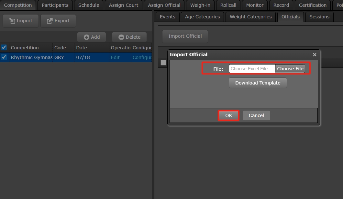The height and width of the screenshot is (199, 343).
Task: Click the Import button with arrow icon
Action: pyautogui.click(x=21, y=21)
